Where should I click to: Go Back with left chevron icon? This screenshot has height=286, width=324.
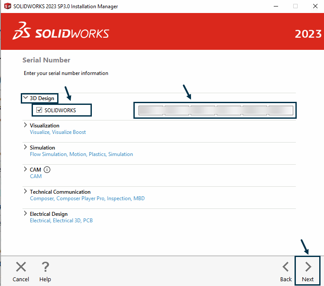(286, 267)
